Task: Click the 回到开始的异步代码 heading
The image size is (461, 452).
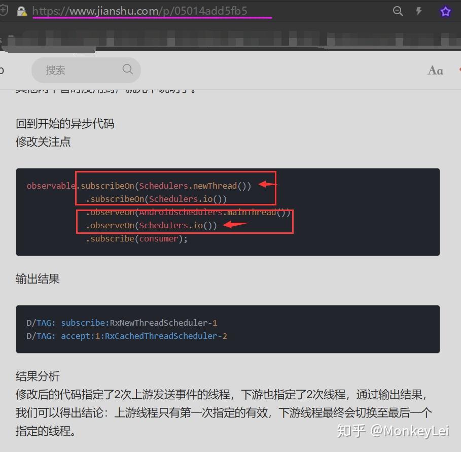Action: pyautogui.click(x=64, y=123)
